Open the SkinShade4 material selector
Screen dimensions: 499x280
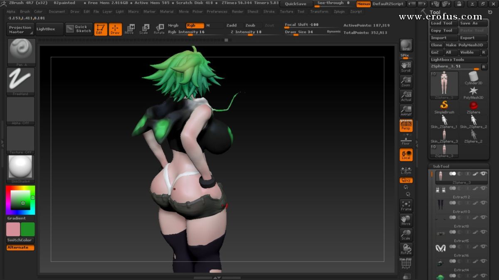21,169
